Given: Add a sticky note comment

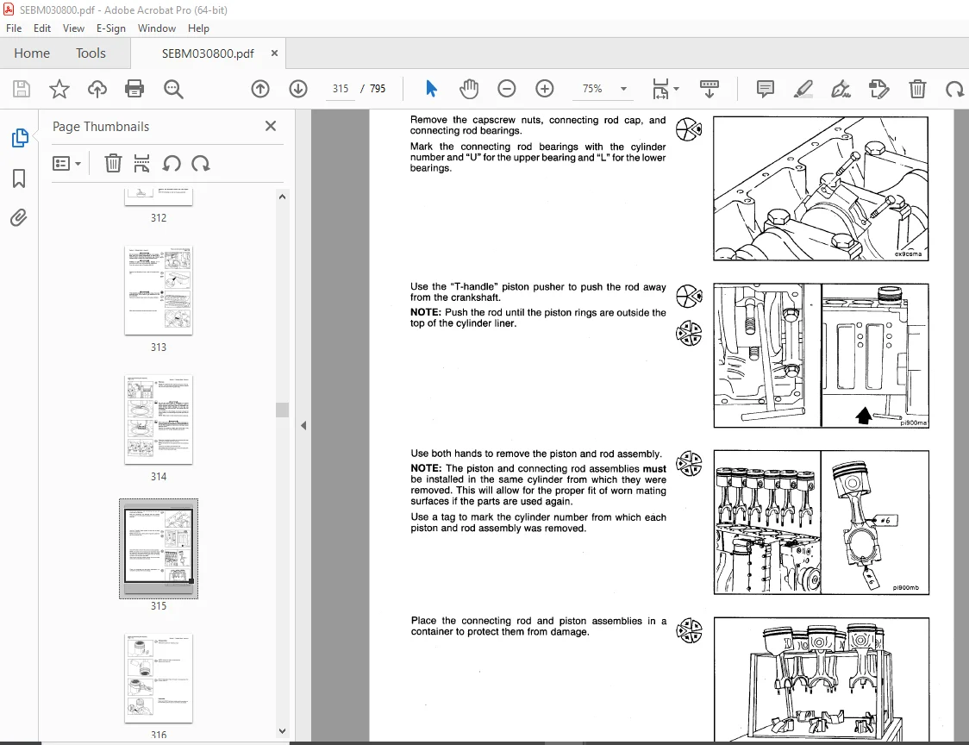Looking at the screenshot, I should (x=765, y=89).
